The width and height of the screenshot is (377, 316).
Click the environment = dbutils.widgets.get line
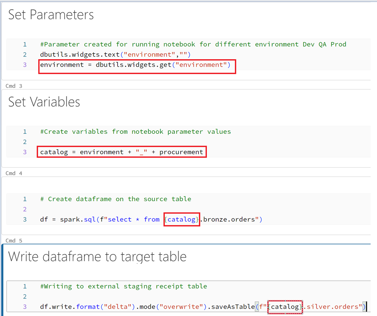pyautogui.click(x=135, y=65)
